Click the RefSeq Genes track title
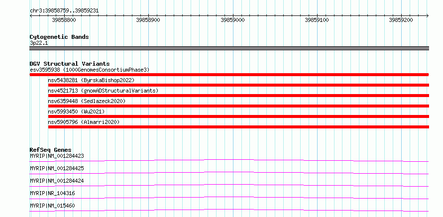Image resolution: width=443 pixels, height=217 pixels. click(x=51, y=150)
